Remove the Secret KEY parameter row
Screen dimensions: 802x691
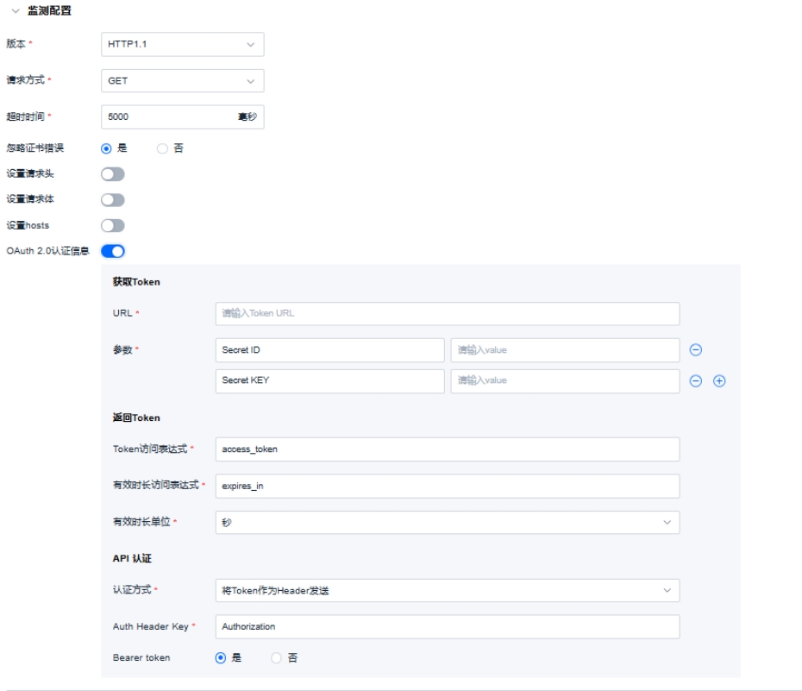(x=696, y=381)
